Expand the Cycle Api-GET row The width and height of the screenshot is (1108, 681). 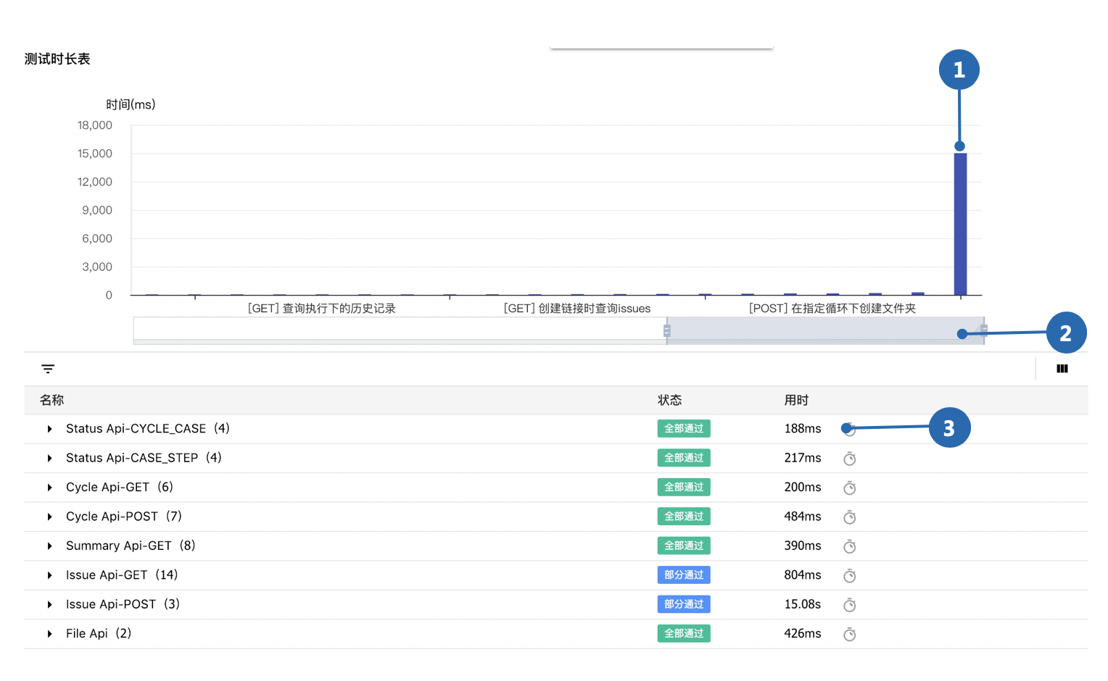click(x=49, y=488)
